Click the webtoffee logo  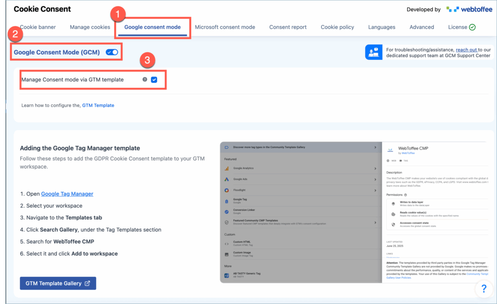coord(469,10)
